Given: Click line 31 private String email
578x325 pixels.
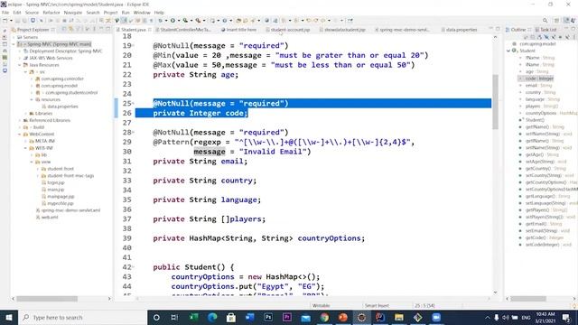Looking at the screenshot, I should [x=200, y=162].
